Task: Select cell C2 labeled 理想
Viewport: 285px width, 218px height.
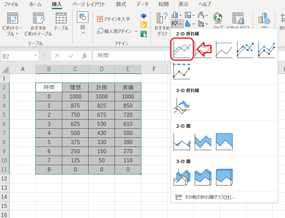Action: tap(75, 88)
